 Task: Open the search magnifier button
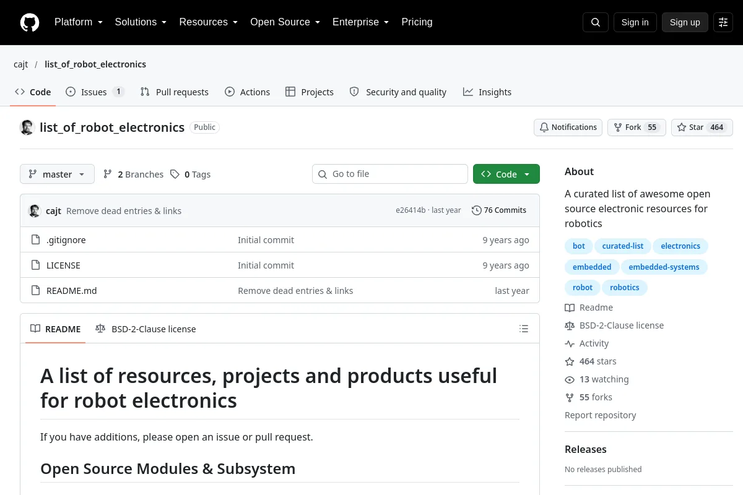tap(596, 22)
